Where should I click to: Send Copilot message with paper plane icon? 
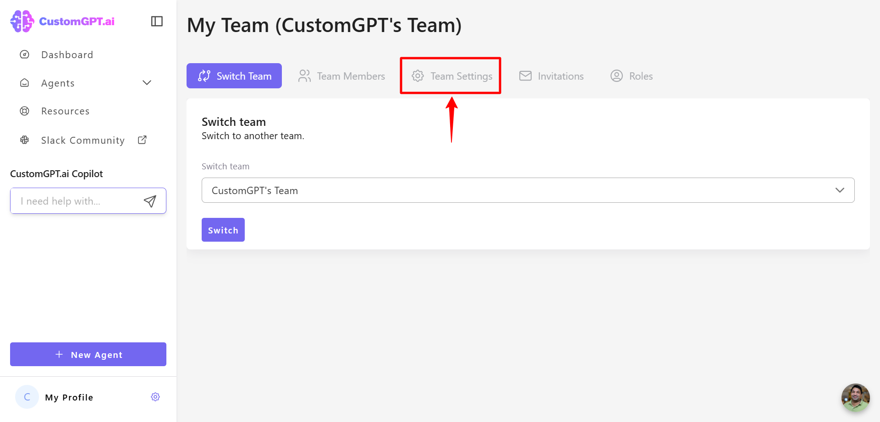pyautogui.click(x=150, y=201)
